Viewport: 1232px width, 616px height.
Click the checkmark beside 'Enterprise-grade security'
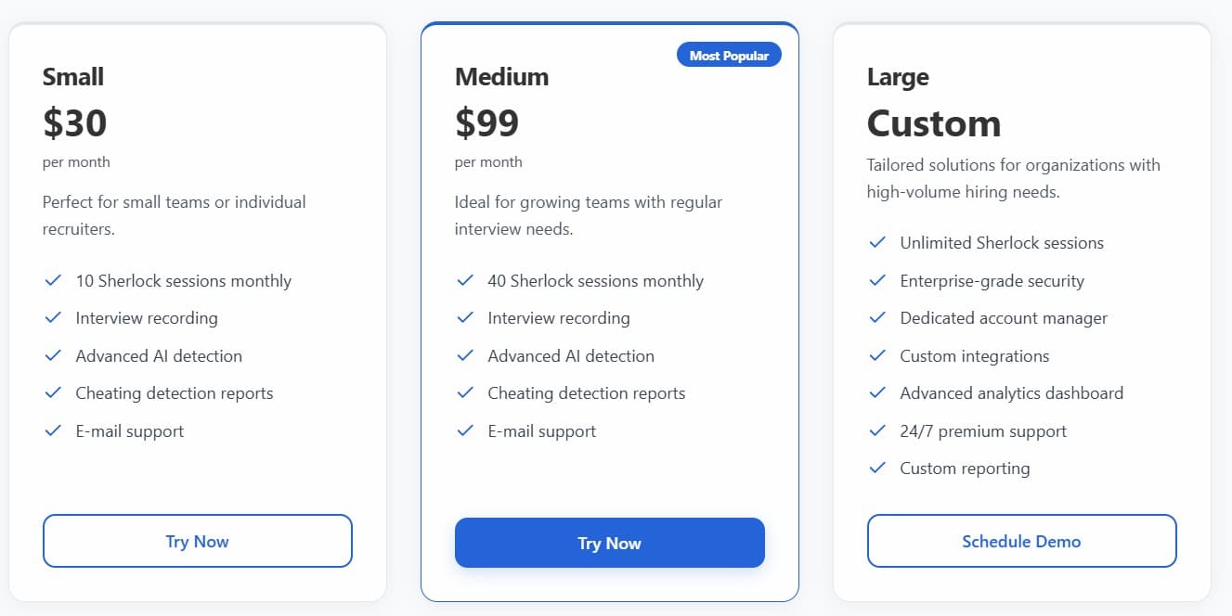pyautogui.click(x=877, y=280)
